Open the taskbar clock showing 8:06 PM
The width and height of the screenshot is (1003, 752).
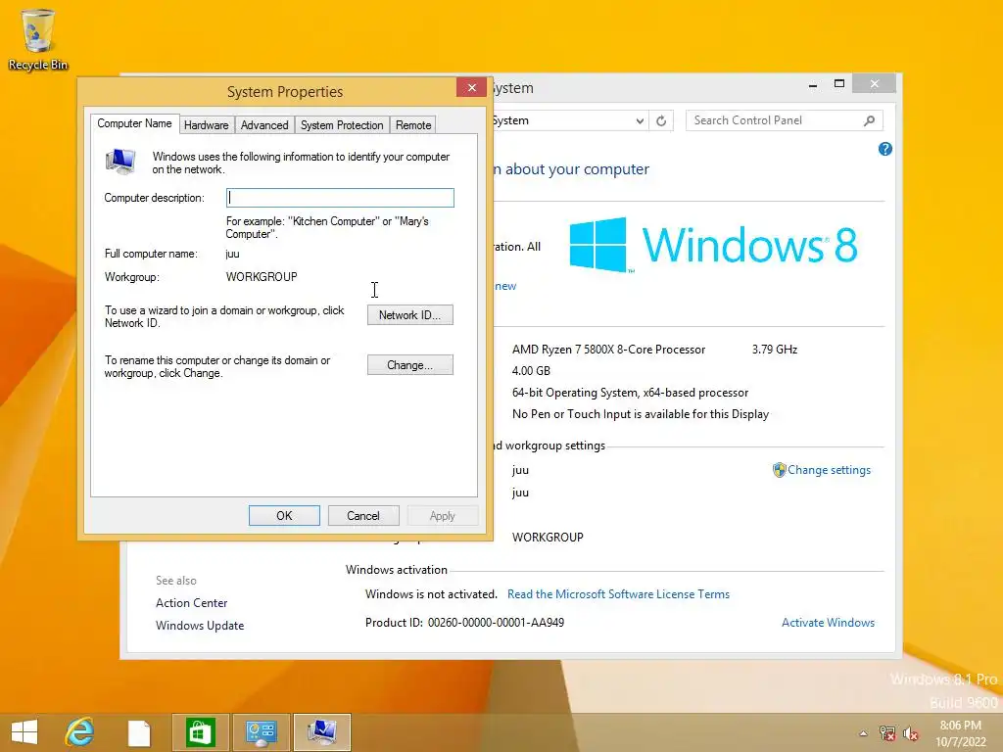pos(960,733)
